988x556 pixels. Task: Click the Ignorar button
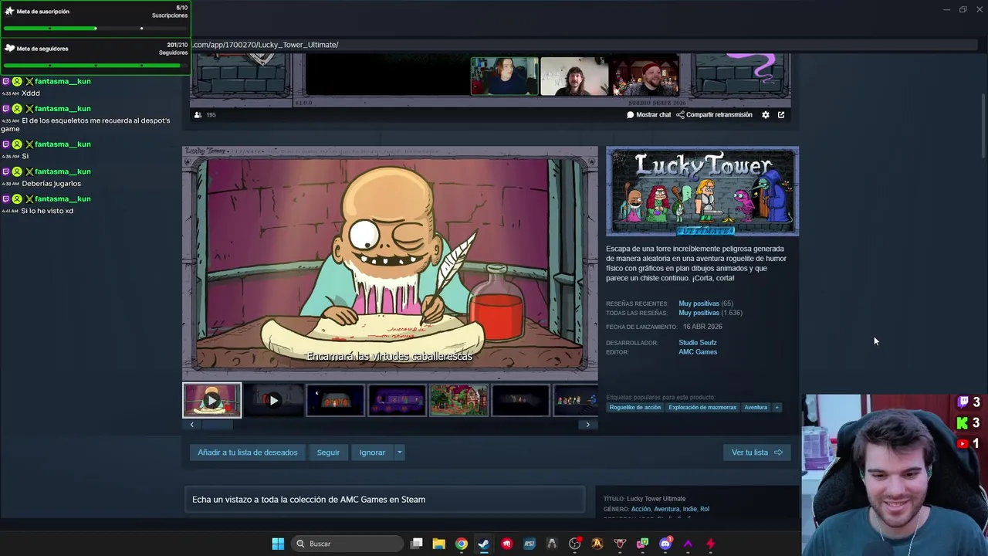[372, 453]
